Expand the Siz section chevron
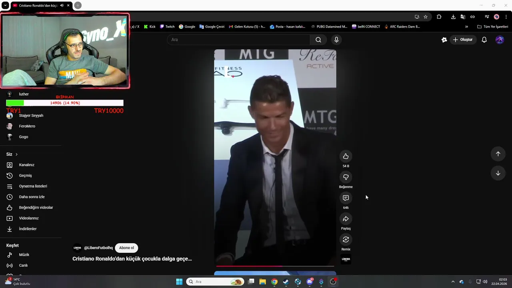Screen dimensions: 512x288 (16, 154)
